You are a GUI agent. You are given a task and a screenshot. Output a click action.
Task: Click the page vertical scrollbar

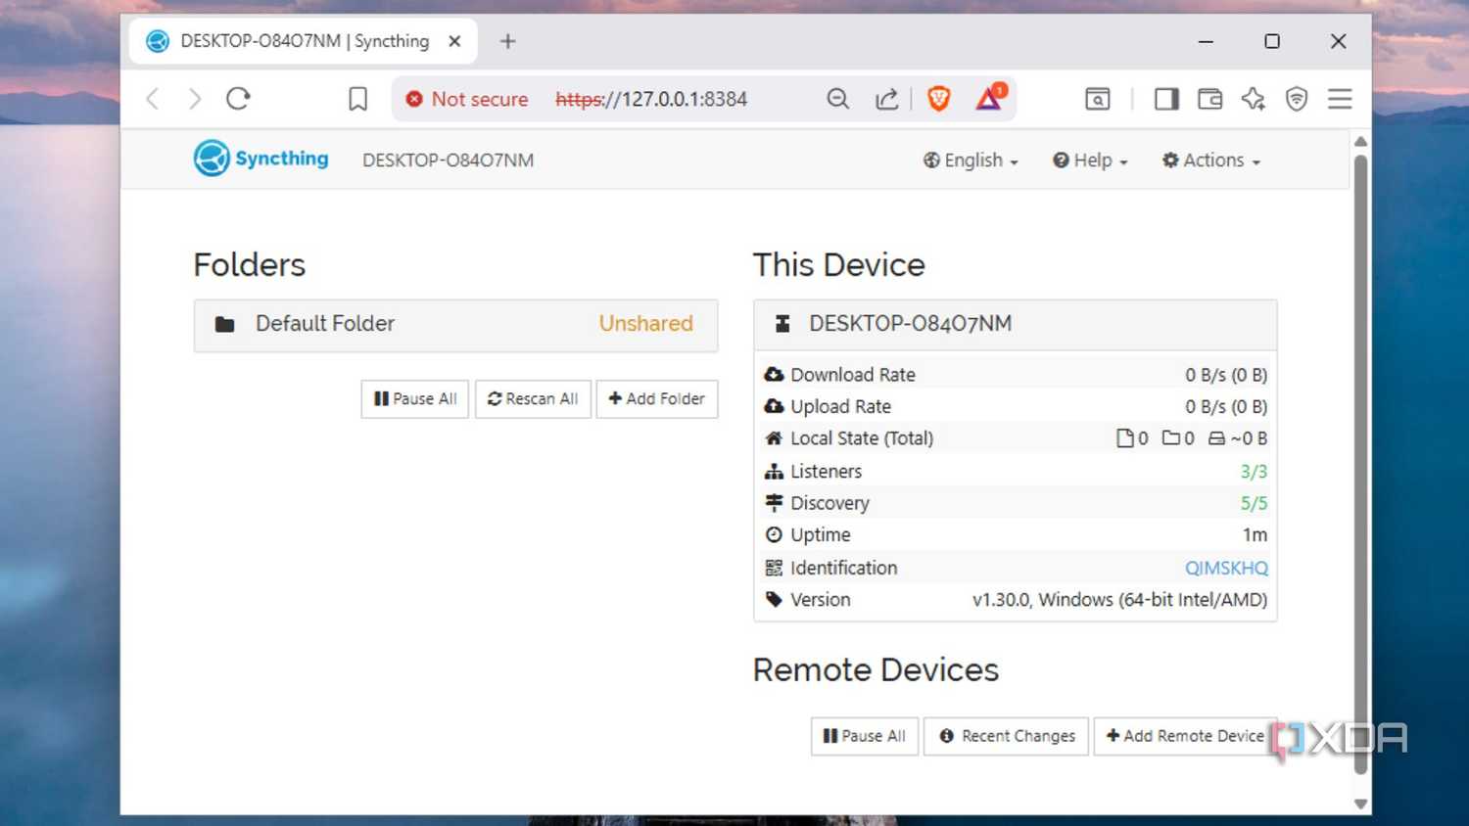1360,465
